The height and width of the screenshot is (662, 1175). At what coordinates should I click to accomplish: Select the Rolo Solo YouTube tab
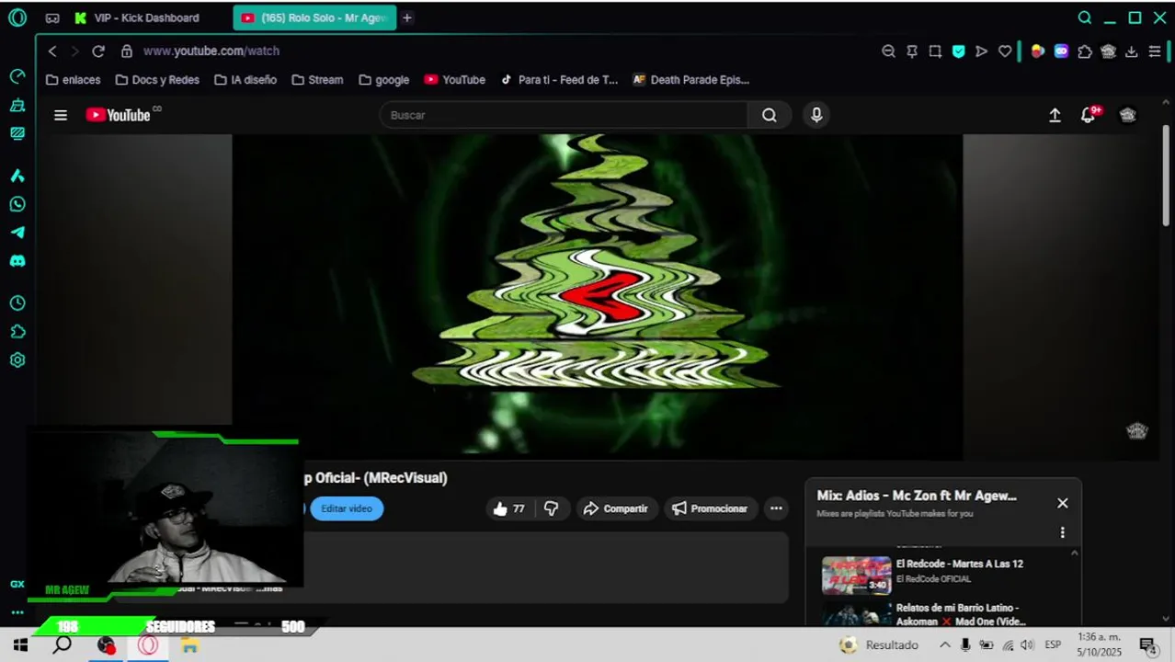point(314,18)
